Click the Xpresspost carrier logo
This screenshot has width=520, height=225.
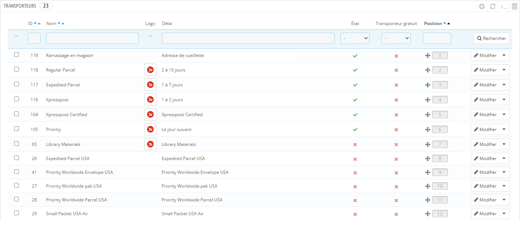[x=150, y=99]
